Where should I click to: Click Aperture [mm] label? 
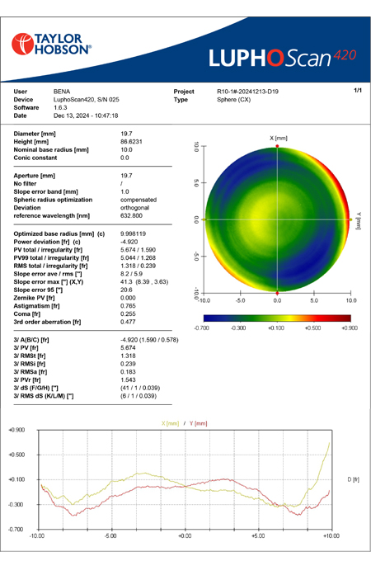[35, 176]
